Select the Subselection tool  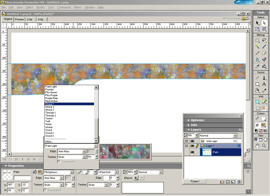pos(264,23)
